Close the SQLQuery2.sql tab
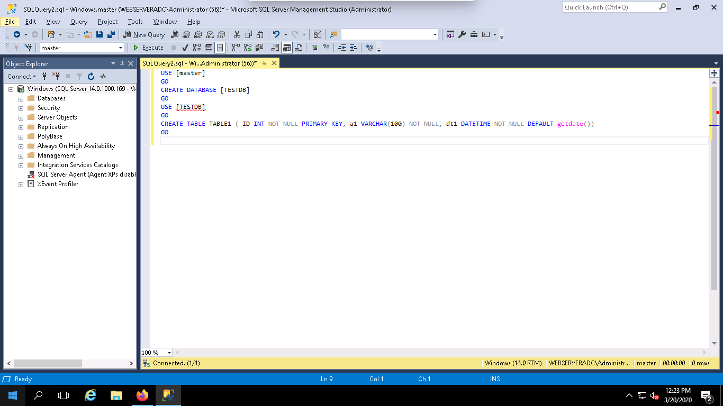This screenshot has height=406, width=723. tap(274, 63)
